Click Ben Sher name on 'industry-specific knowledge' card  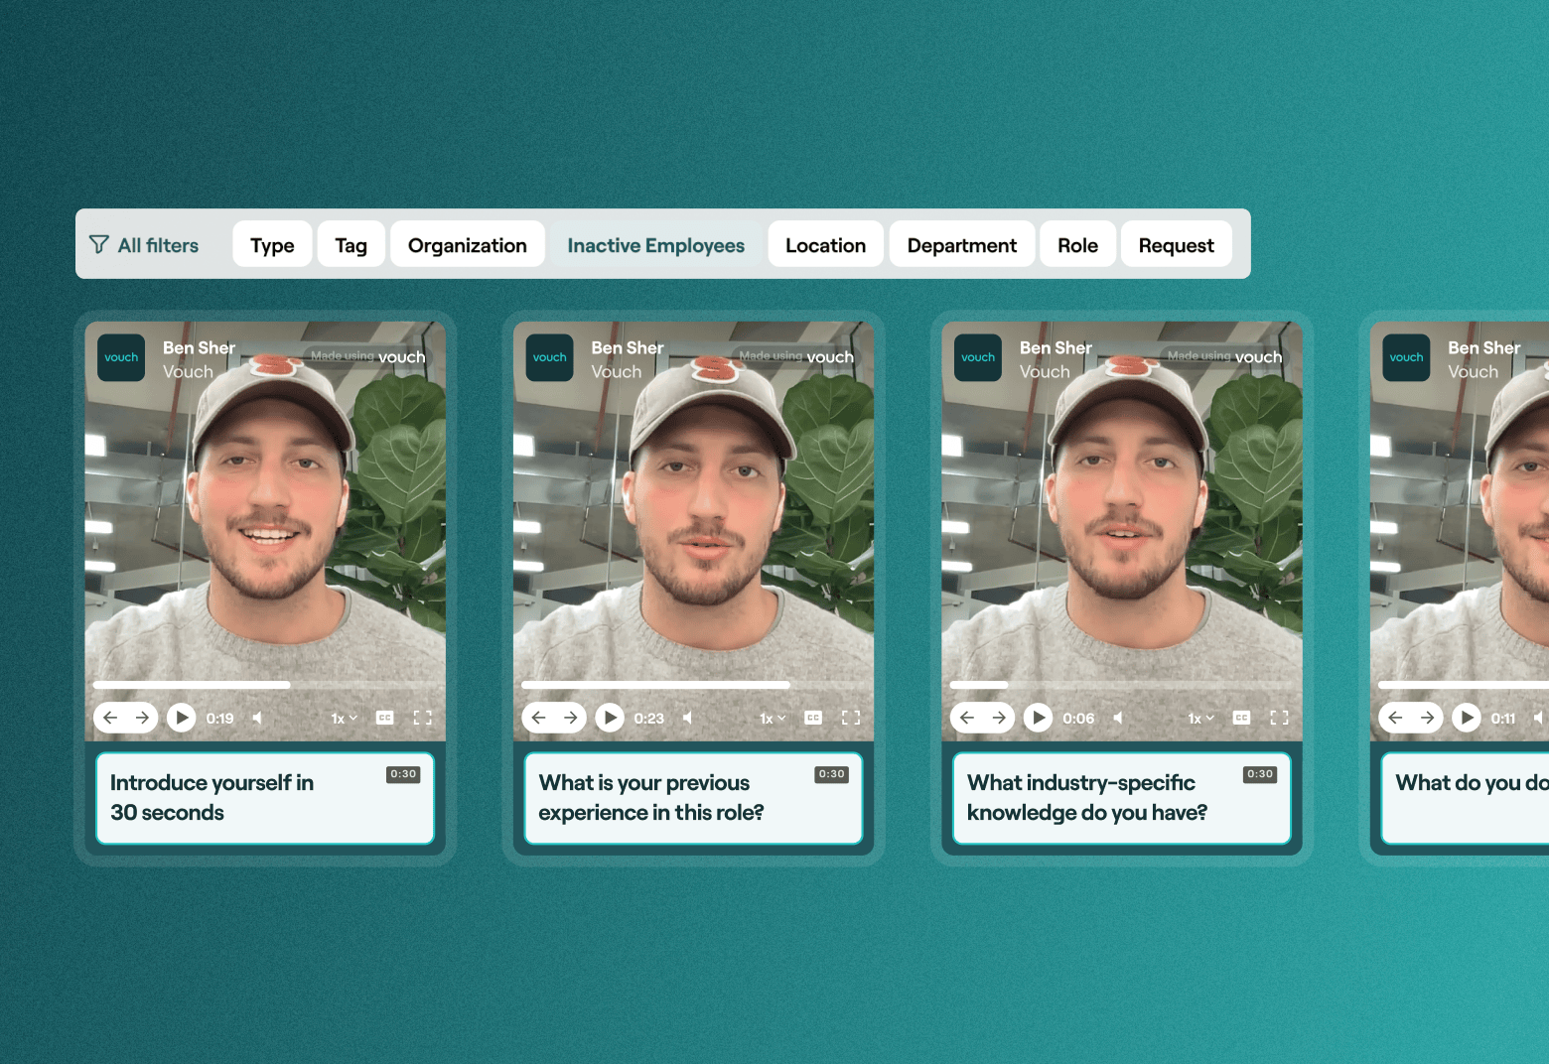1056,347
